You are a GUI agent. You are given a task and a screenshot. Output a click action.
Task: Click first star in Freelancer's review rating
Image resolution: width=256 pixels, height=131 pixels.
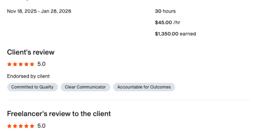click(x=9, y=126)
